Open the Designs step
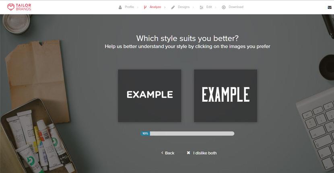Image resolution: width=334 pixels, height=173 pixels. [x=183, y=7]
